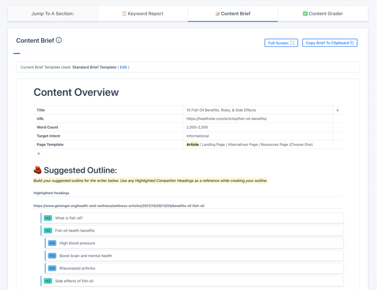
Task: Click the word count value '2,000-2,500'
Action: [197, 127]
